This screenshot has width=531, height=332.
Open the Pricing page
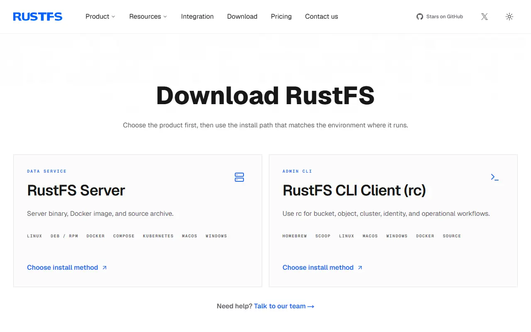click(281, 17)
